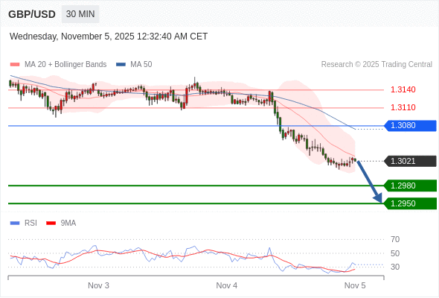Click the 9MA red legend swatch
Screen dimensions: 439x298
click(x=51, y=223)
